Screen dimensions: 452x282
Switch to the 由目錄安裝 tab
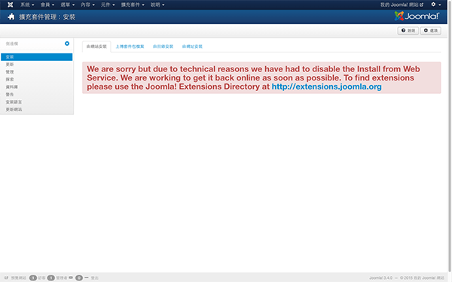pyautogui.click(x=163, y=47)
